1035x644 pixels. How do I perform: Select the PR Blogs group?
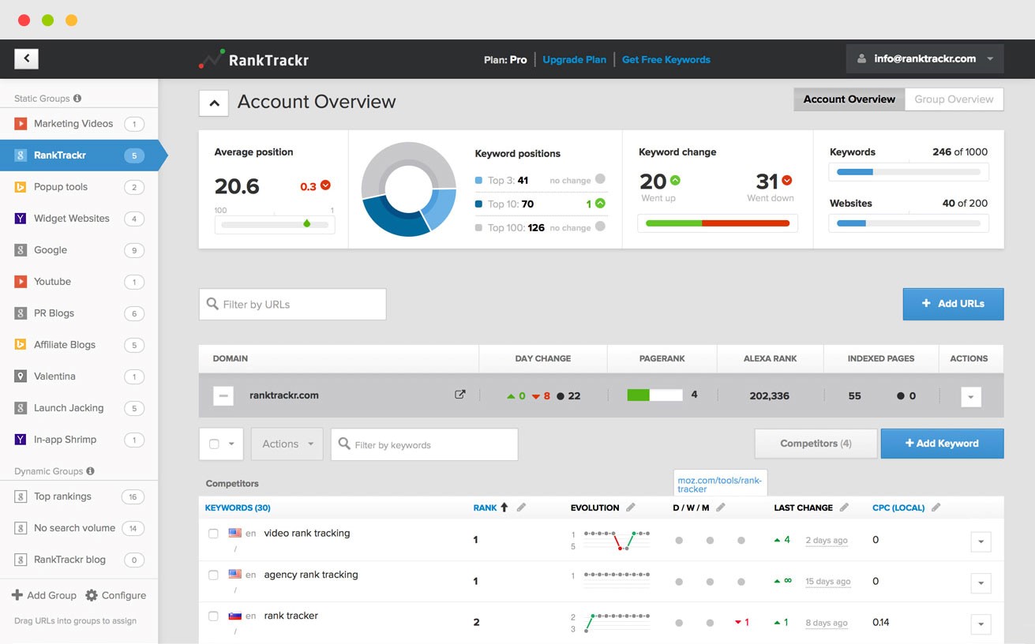coord(79,313)
